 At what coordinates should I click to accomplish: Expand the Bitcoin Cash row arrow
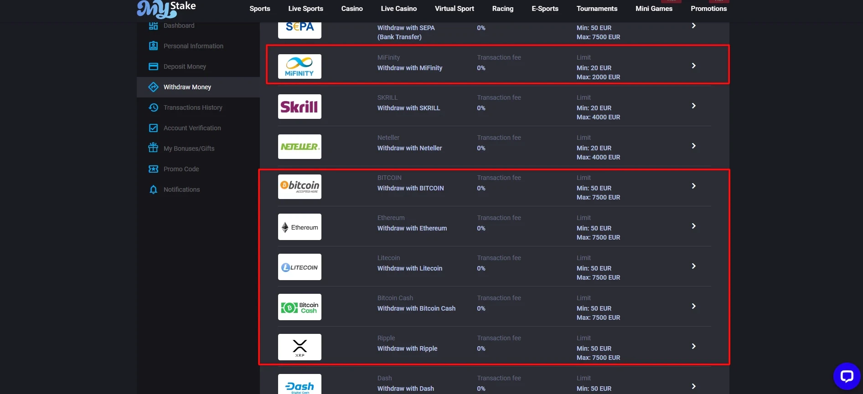[x=693, y=306]
